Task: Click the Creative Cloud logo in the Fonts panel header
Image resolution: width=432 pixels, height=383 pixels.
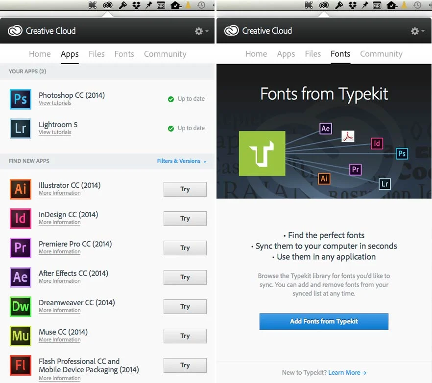Action: 231,30
